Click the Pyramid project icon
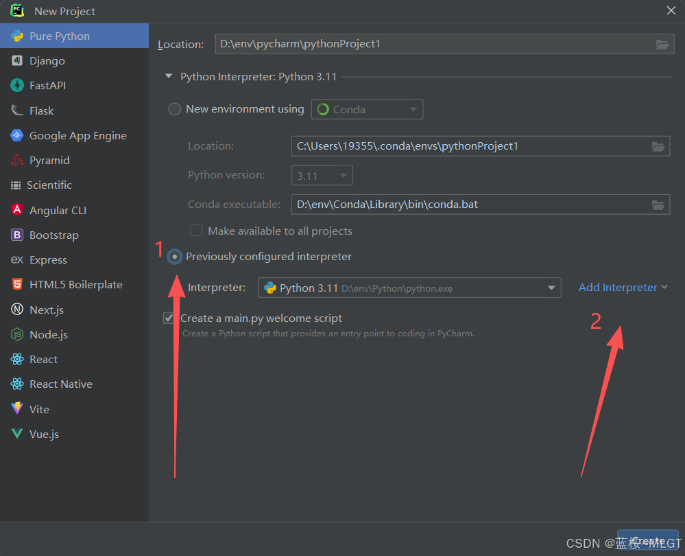This screenshot has height=556, width=685. pyautogui.click(x=17, y=160)
